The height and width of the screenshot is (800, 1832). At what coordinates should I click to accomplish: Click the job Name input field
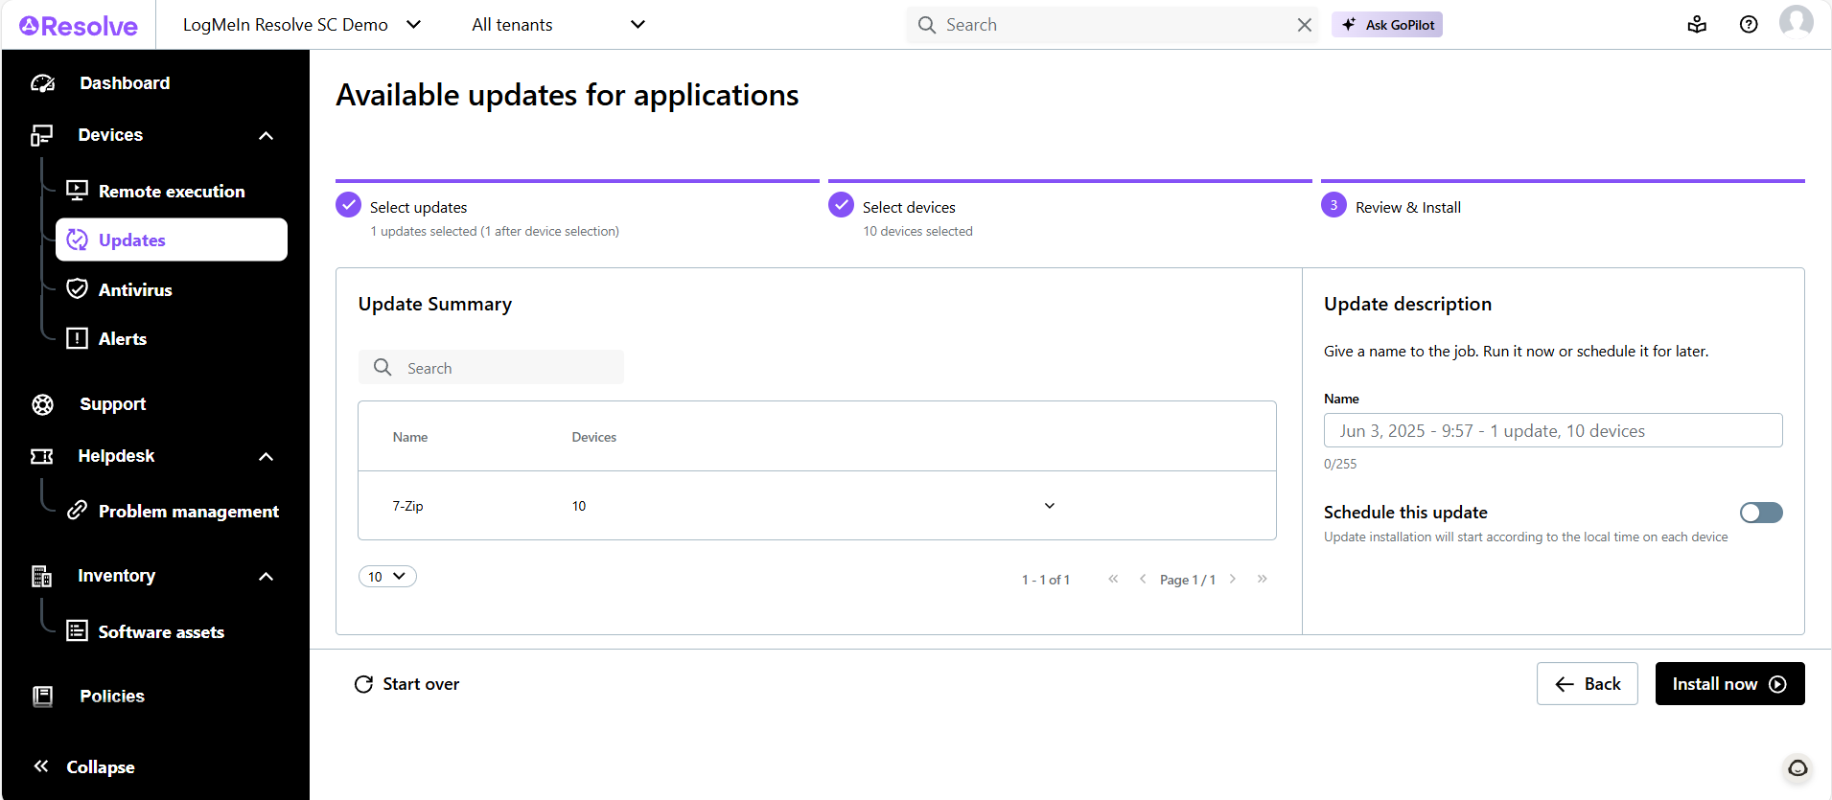(1552, 431)
